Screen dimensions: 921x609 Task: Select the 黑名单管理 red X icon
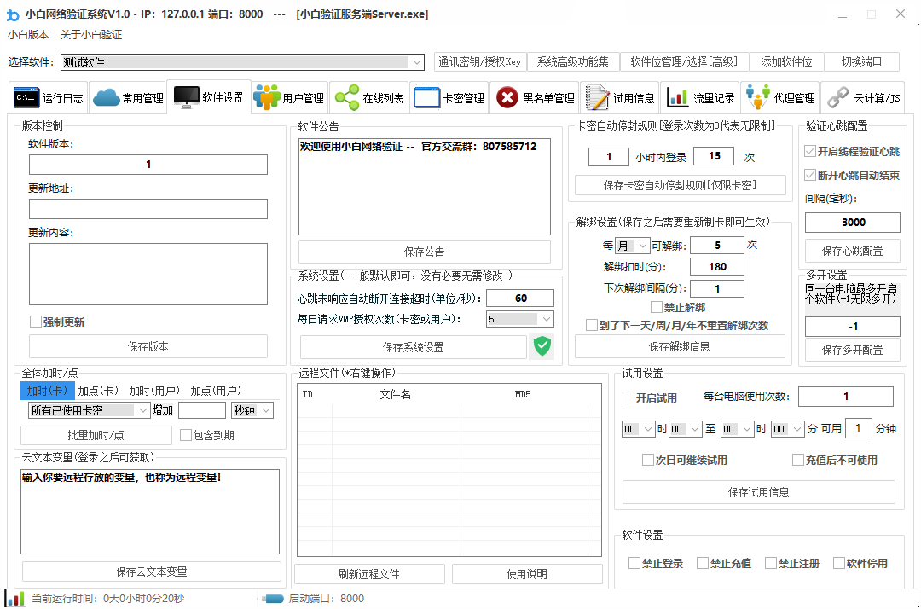coord(506,96)
